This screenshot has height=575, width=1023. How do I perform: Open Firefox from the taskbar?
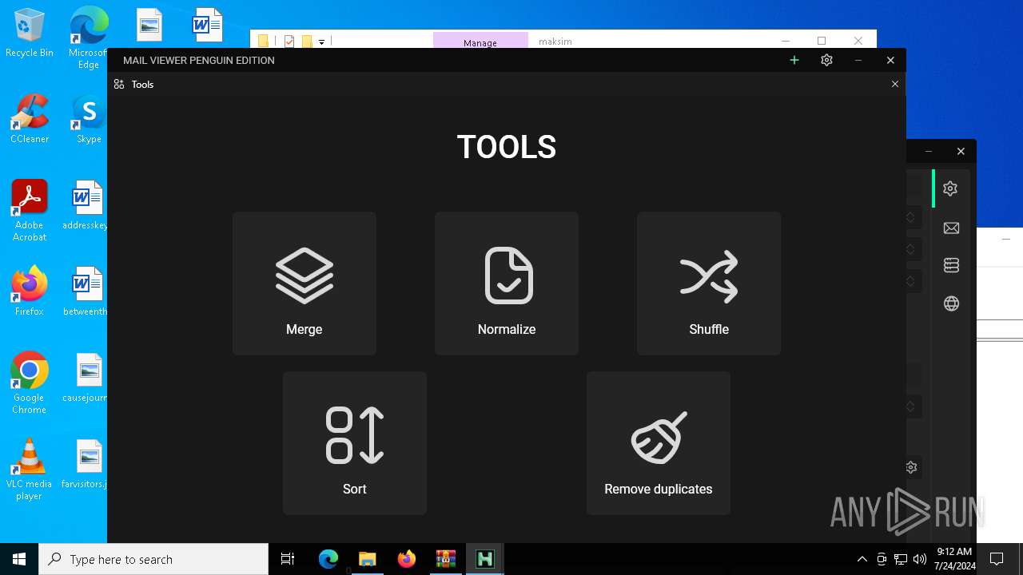click(x=406, y=559)
